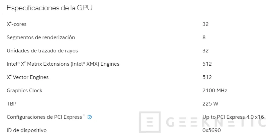Viewport: 275px width, 139px height.
Task: Click 'Up to PCI Express 4.0 x16' value
Action: [233, 117]
